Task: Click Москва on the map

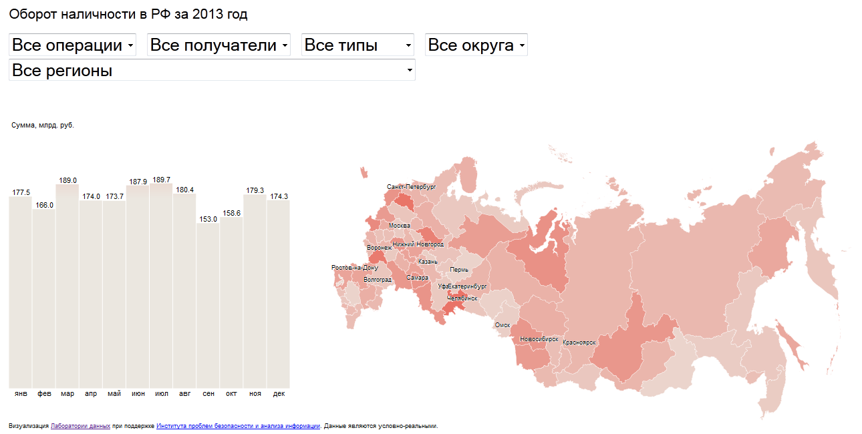Action: 400,226
